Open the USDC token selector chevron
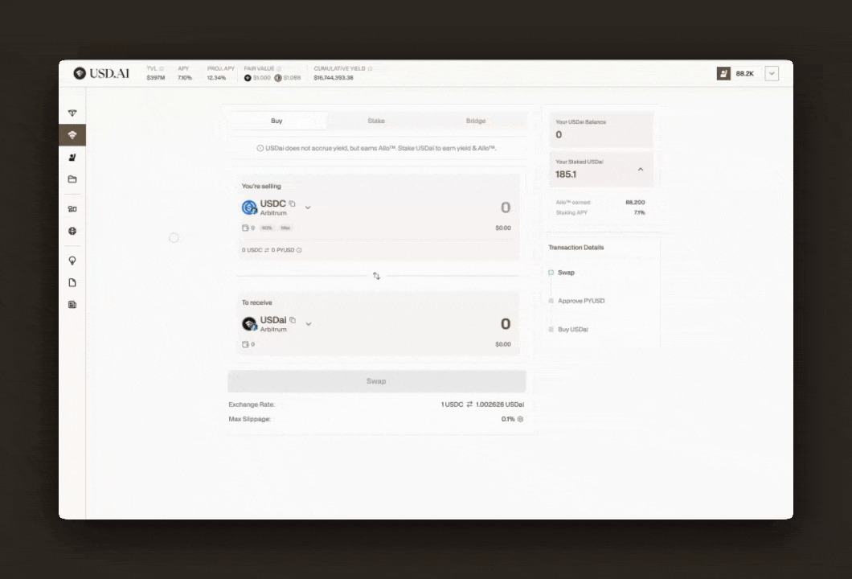The height and width of the screenshot is (579, 852). (308, 207)
